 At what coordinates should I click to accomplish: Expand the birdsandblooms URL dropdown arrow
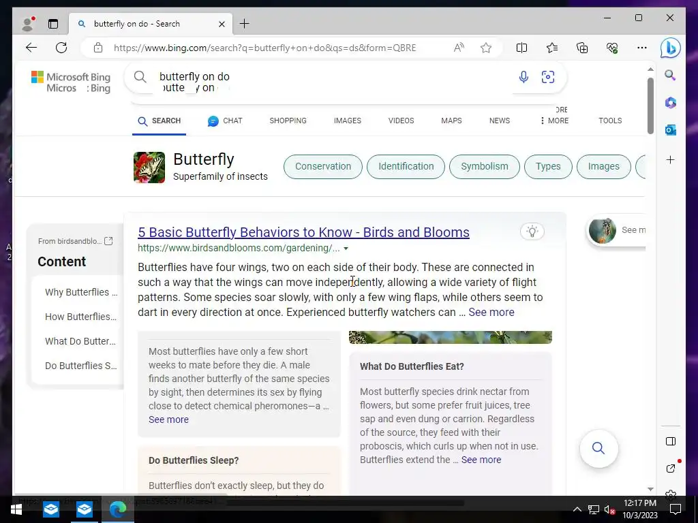pyautogui.click(x=346, y=249)
